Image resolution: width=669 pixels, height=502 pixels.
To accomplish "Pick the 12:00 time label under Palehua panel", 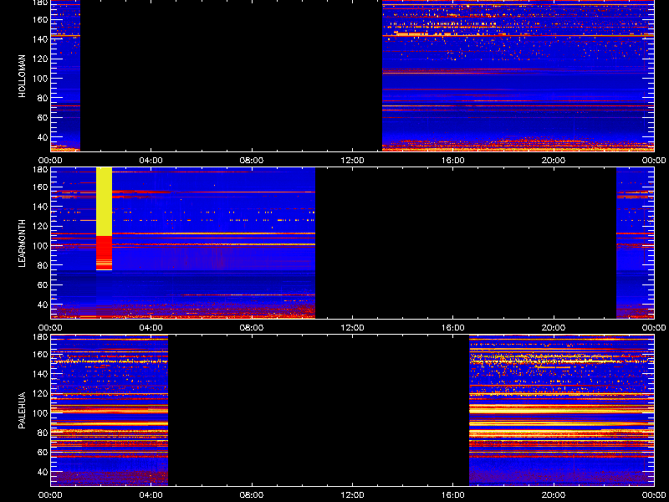I will tap(352, 495).
